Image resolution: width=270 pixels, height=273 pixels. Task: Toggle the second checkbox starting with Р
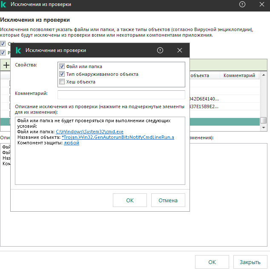tap(3, 52)
